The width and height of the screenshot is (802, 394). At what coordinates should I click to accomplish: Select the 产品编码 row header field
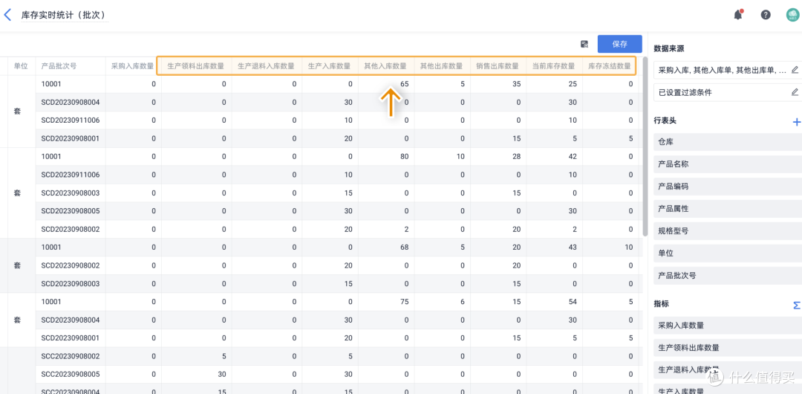[x=728, y=187]
